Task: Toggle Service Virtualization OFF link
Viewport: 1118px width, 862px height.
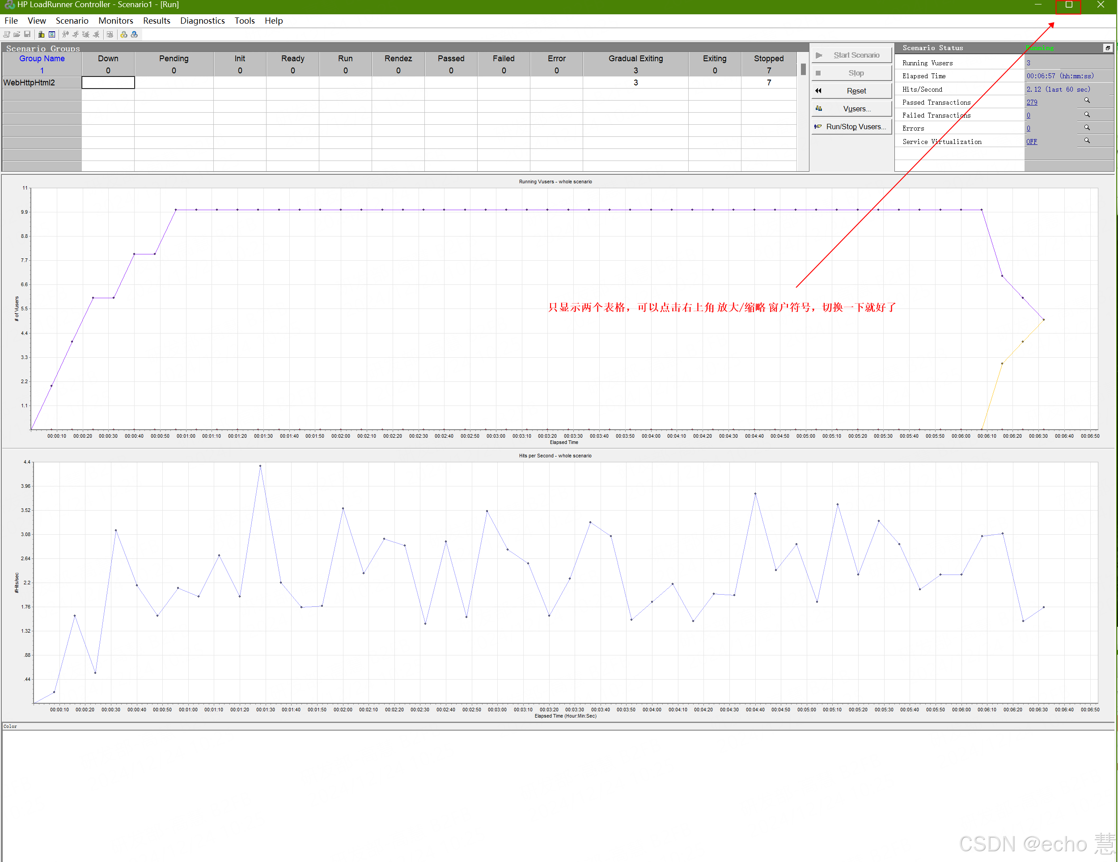Action: tap(1032, 142)
